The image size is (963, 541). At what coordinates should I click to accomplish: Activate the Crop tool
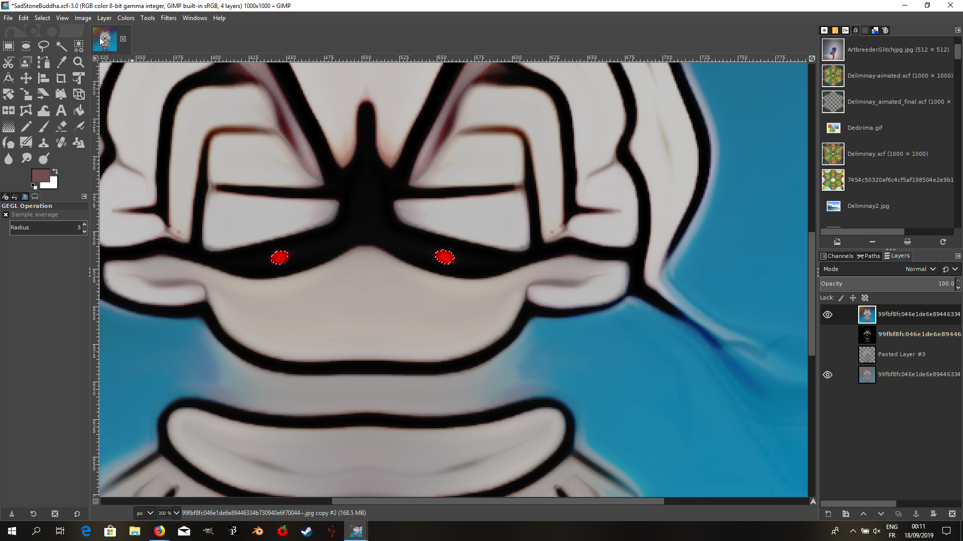click(61, 79)
